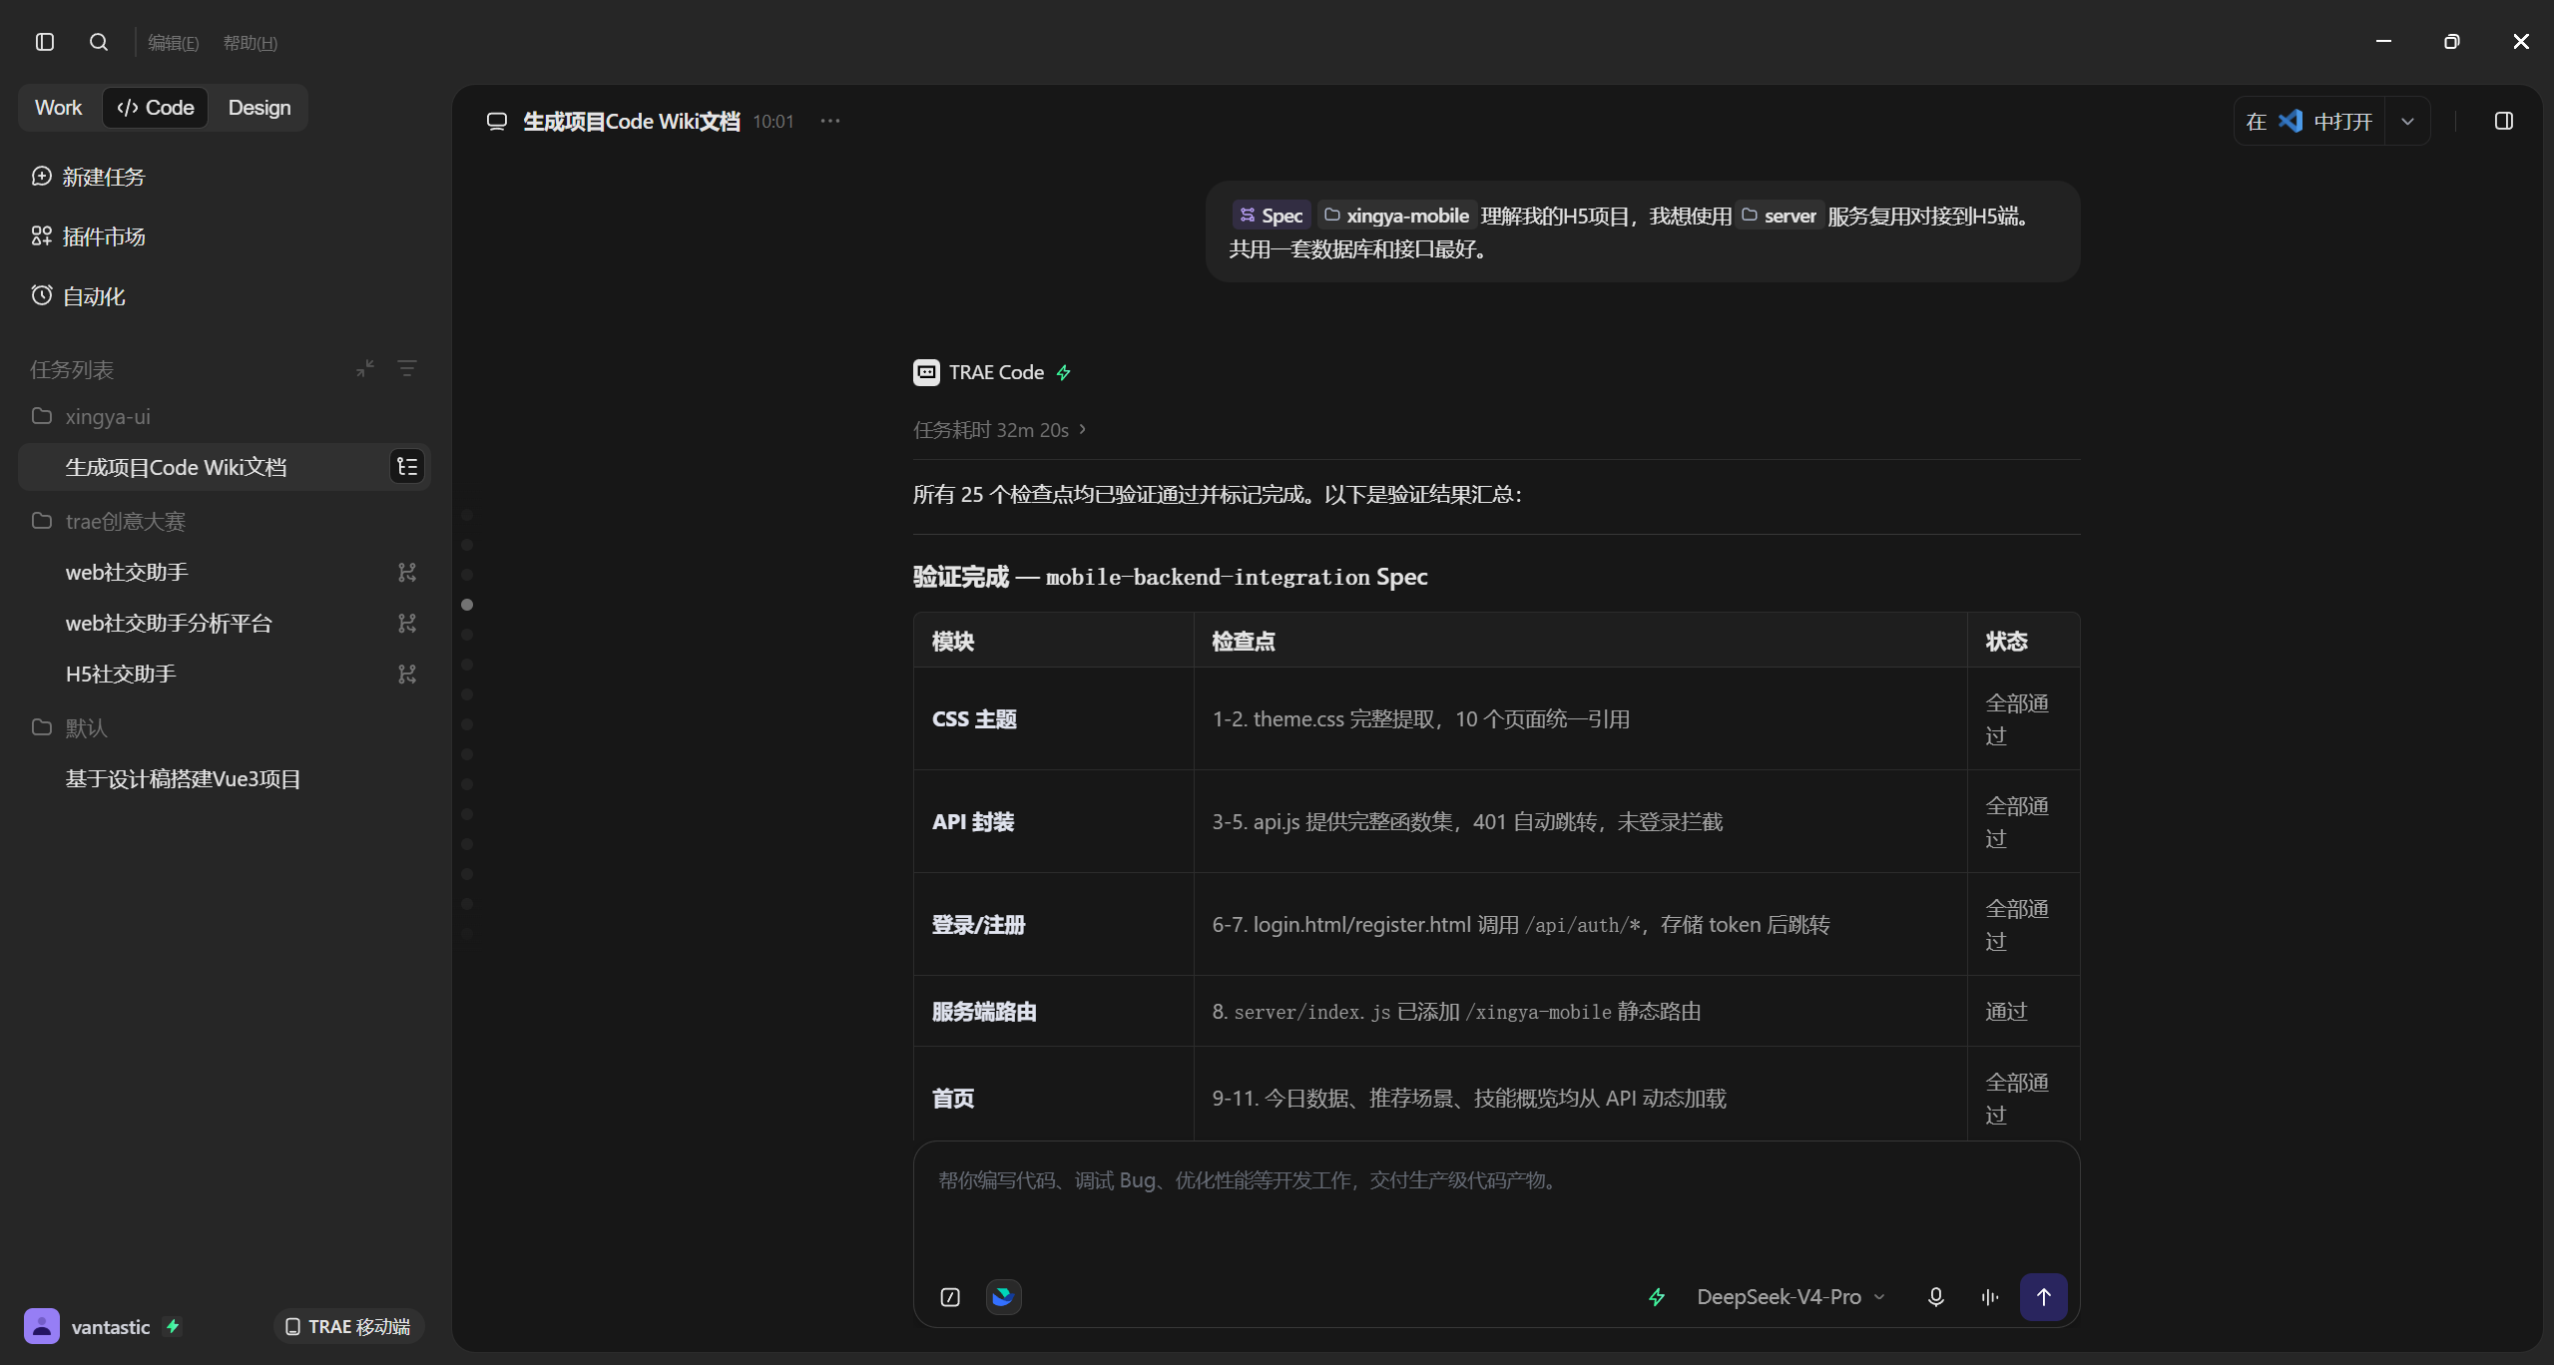Click the TRAE Code agent icon
The image size is (2554, 1365).
(x=926, y=372)
